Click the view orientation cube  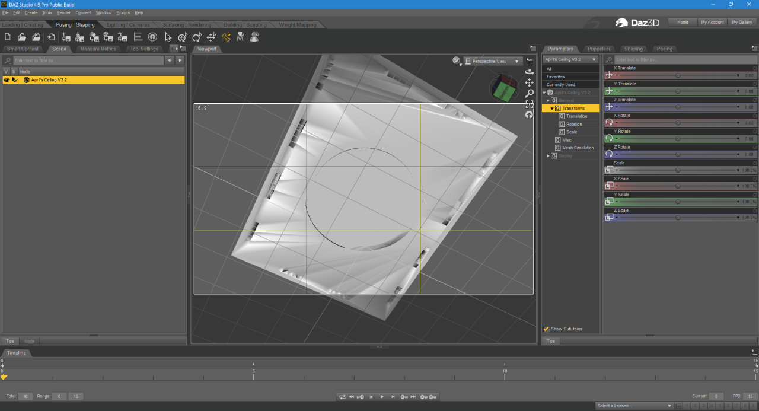pyautogui.click(x=503, y=88)
